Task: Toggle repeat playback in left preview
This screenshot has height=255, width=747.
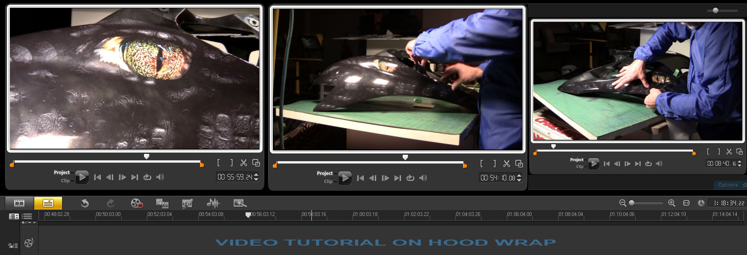Action: [x=147, y=177]
